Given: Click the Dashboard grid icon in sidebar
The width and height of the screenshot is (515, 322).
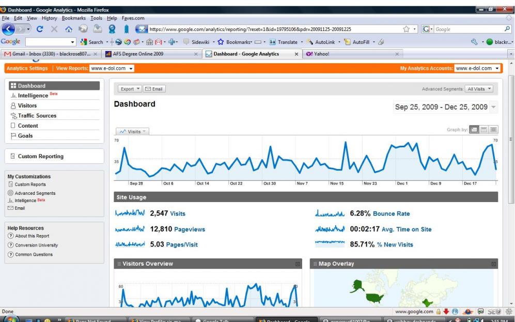Looking at the screenshot, I should tap(13, 86).
